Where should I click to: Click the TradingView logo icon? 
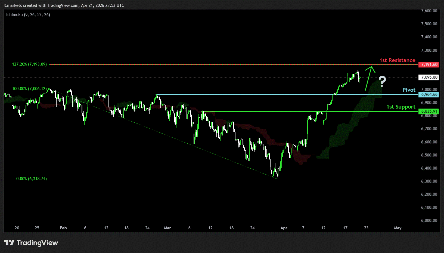9,243
